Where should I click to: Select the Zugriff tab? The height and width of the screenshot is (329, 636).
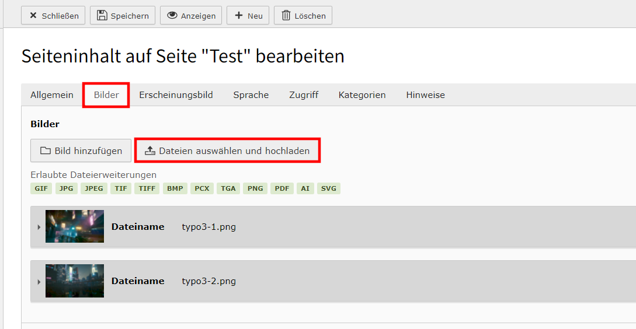tap(304, 95)
